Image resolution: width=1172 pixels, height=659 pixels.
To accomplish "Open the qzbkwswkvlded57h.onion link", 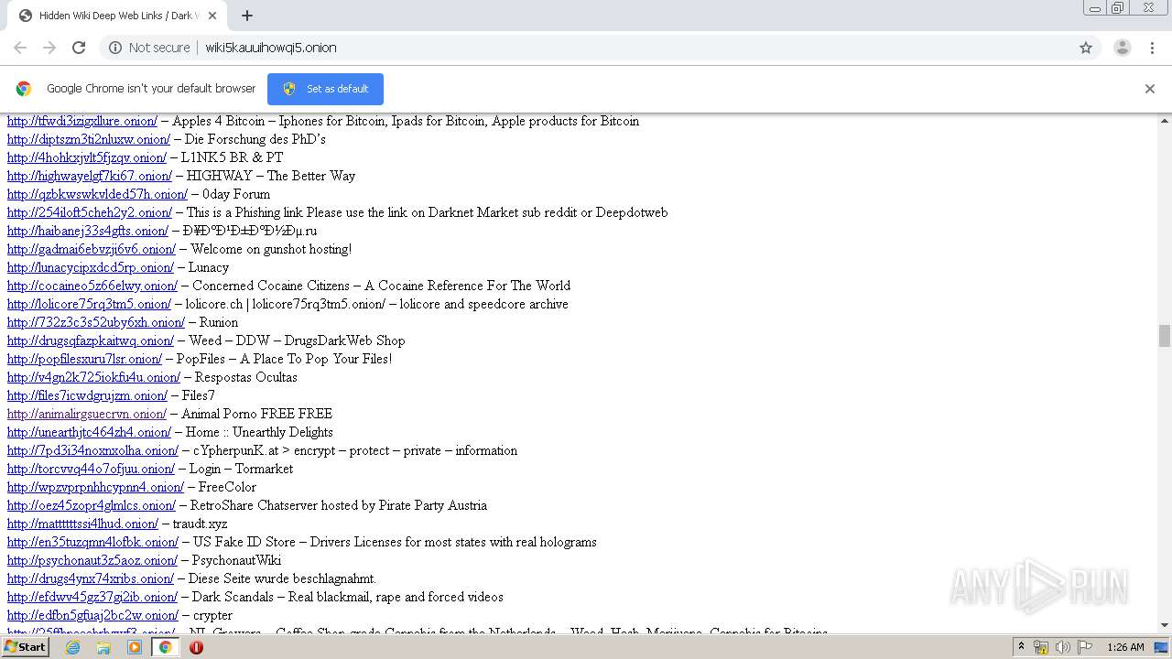I will [x=97, y=194].
